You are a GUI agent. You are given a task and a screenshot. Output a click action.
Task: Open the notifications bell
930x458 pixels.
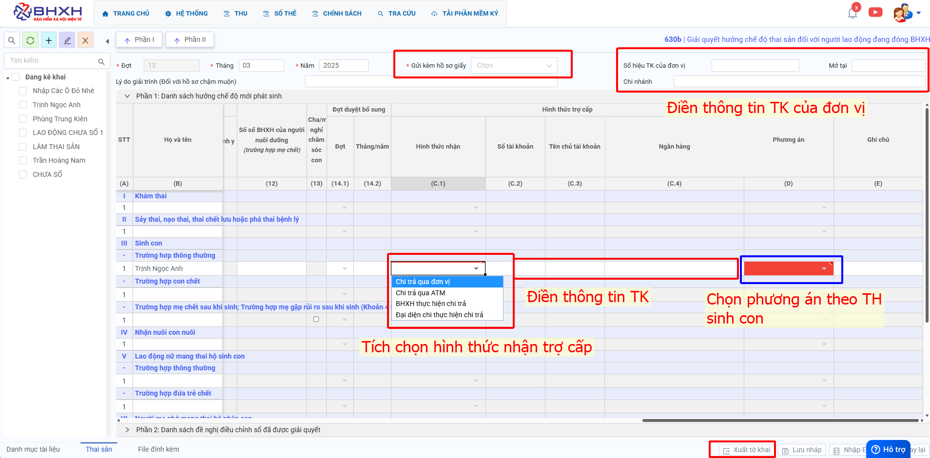point(852,13)
